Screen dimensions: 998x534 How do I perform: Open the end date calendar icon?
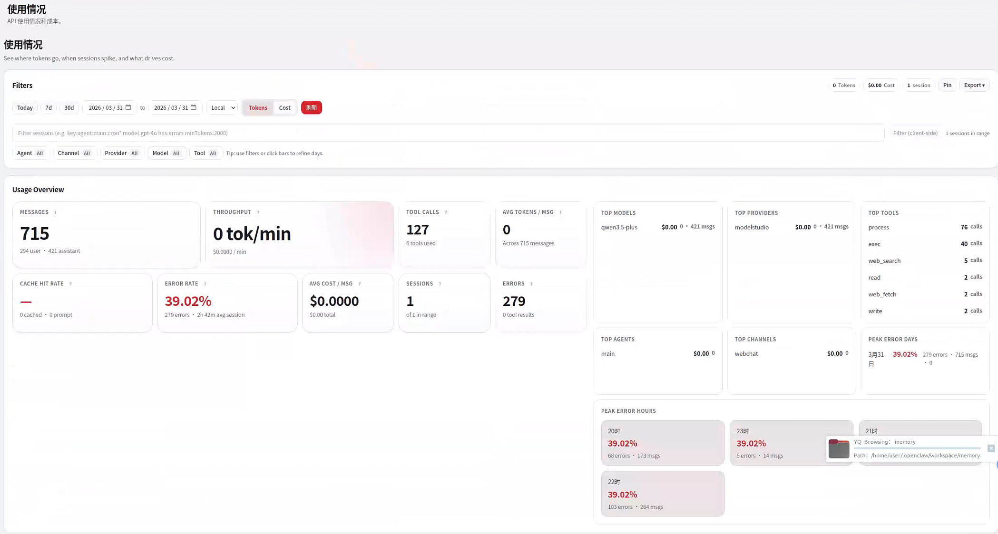[194, 107]
